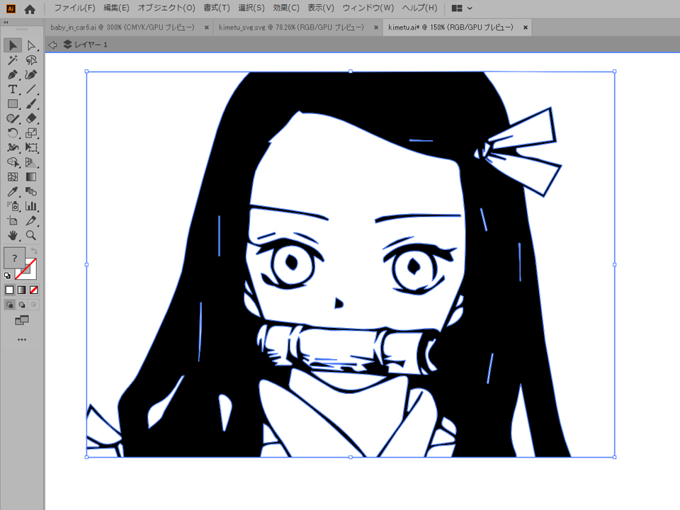Select the Blend tool
The width and height of the screenshot is (680, 510).
point(31,192)
